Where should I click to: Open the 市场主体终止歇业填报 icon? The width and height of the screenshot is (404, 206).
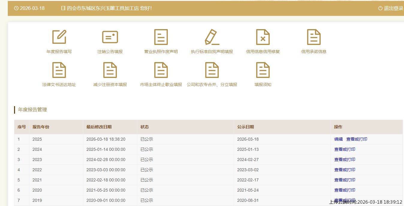tap(161, 70)
